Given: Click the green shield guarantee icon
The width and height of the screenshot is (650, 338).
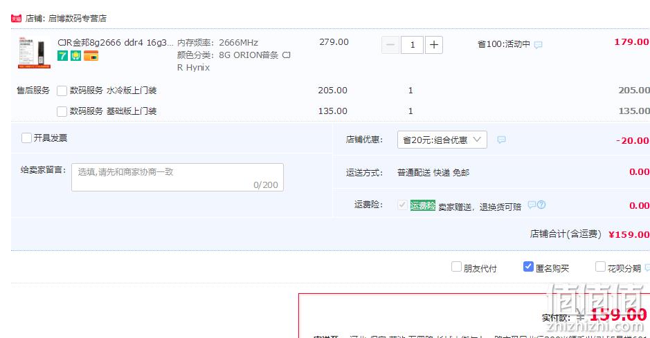Looking at the screenshot, I should [x=75, y=55].
